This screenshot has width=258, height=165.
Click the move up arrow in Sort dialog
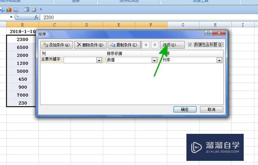coord(146,45)
